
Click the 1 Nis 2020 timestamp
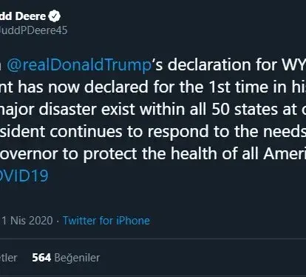pyautogui.click(x=27, y=221)
